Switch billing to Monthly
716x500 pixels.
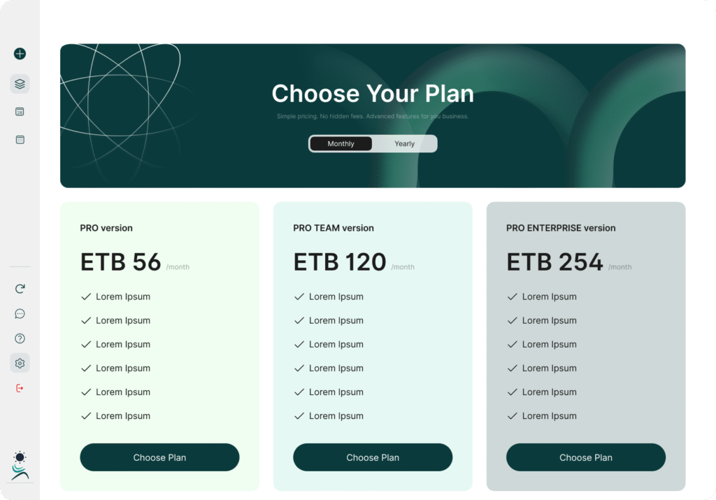tap(341, 144)
